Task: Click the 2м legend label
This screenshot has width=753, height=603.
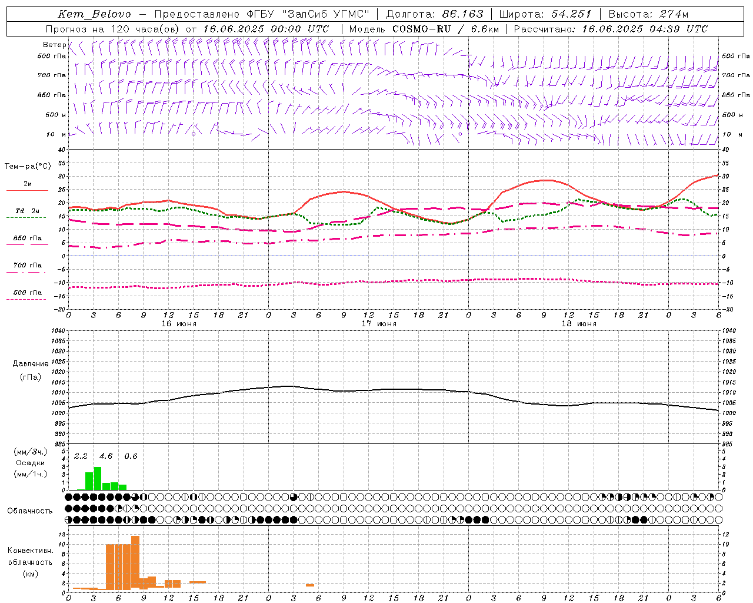Action: (x=28, y=184)
